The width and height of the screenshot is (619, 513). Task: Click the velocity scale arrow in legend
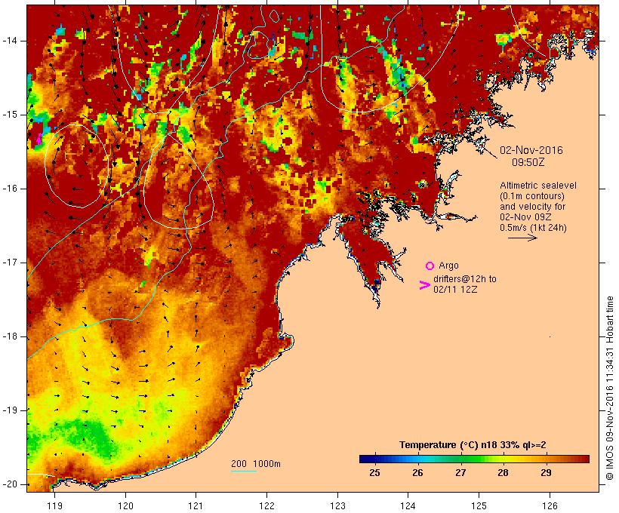[x=522, y=238]
